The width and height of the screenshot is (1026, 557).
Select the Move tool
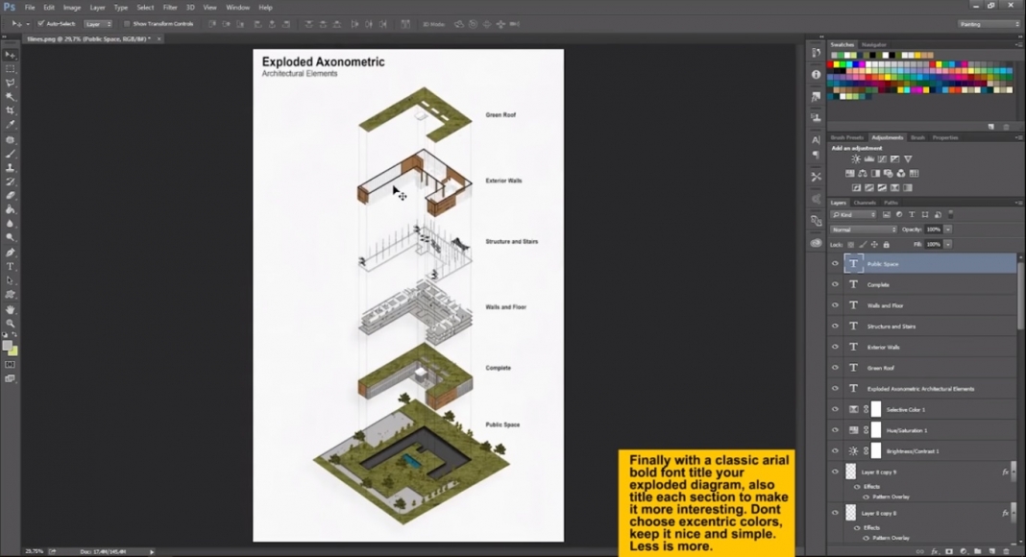(x=10, y=56)
